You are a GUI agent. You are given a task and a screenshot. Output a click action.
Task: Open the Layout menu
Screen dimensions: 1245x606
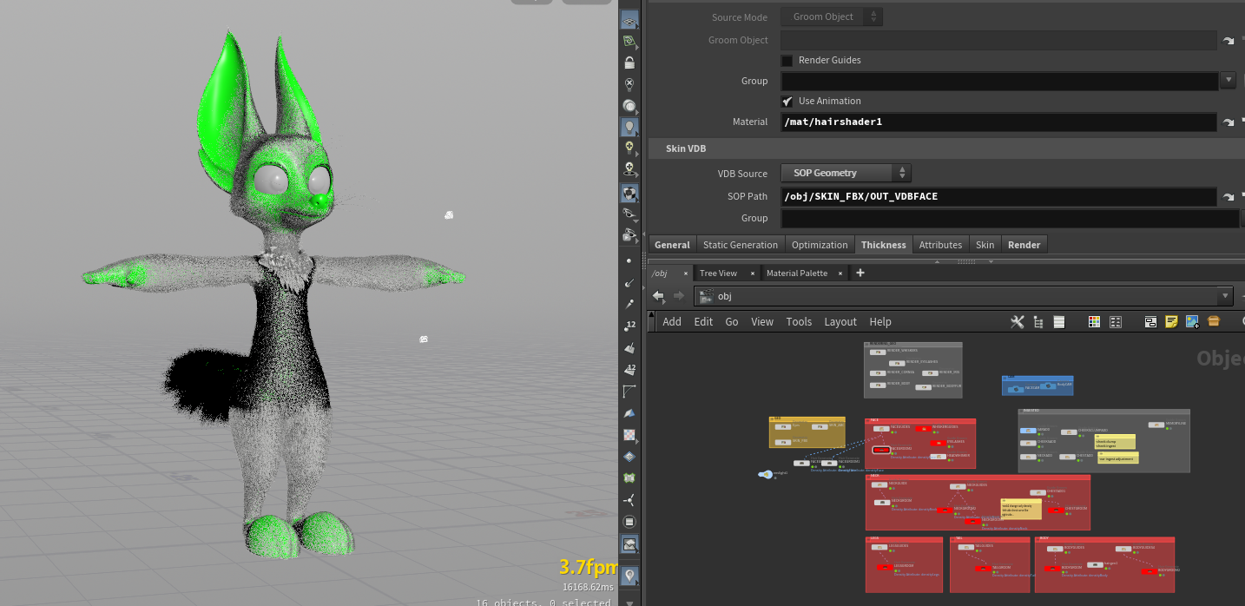840,322
